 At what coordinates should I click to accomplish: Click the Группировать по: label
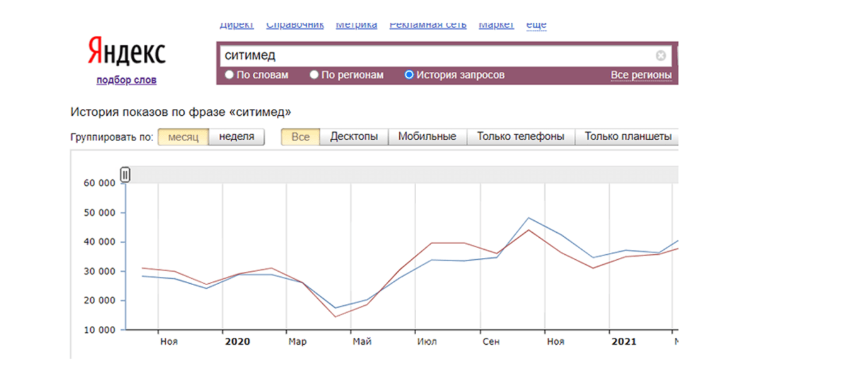pos(112,137)
